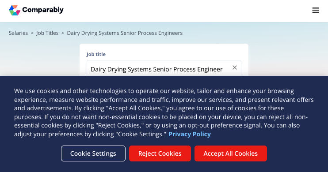Click the breadcrumb arrow after Job Titles
This screenshot has height=172, width=328.
[x=62, y=33]
